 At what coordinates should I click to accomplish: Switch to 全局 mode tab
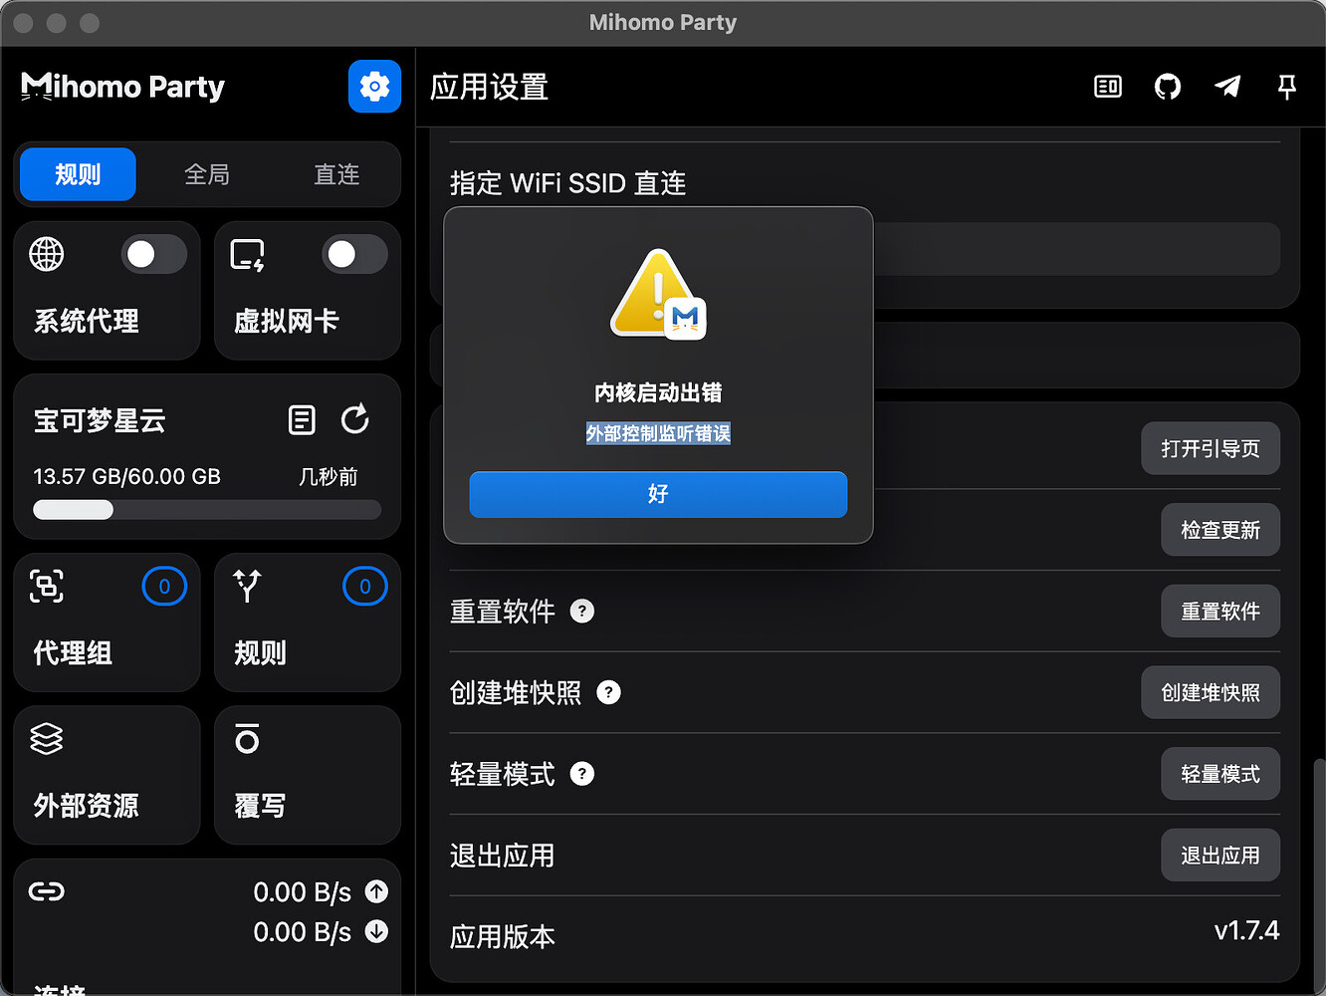pos(207,174)
